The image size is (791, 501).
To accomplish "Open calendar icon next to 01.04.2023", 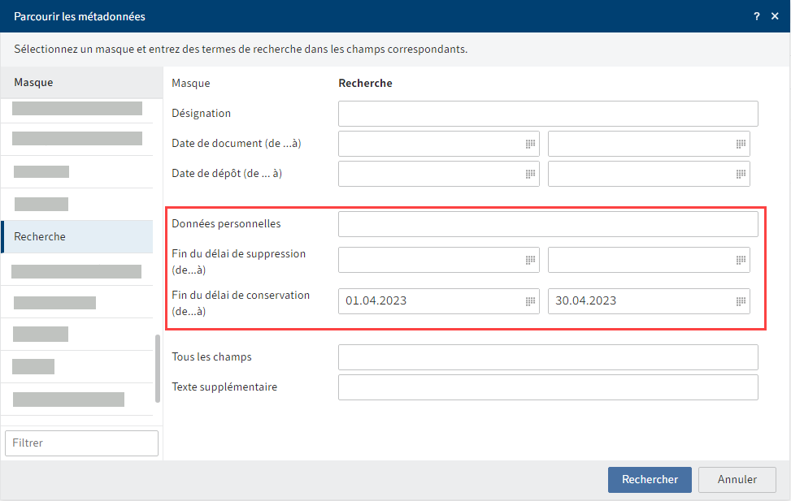I will pos(530,301).
